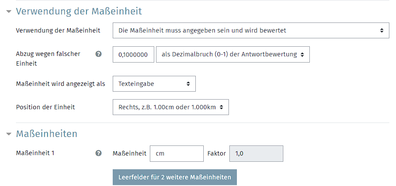Click the Maßeinheiten section heading

(46, 134)
